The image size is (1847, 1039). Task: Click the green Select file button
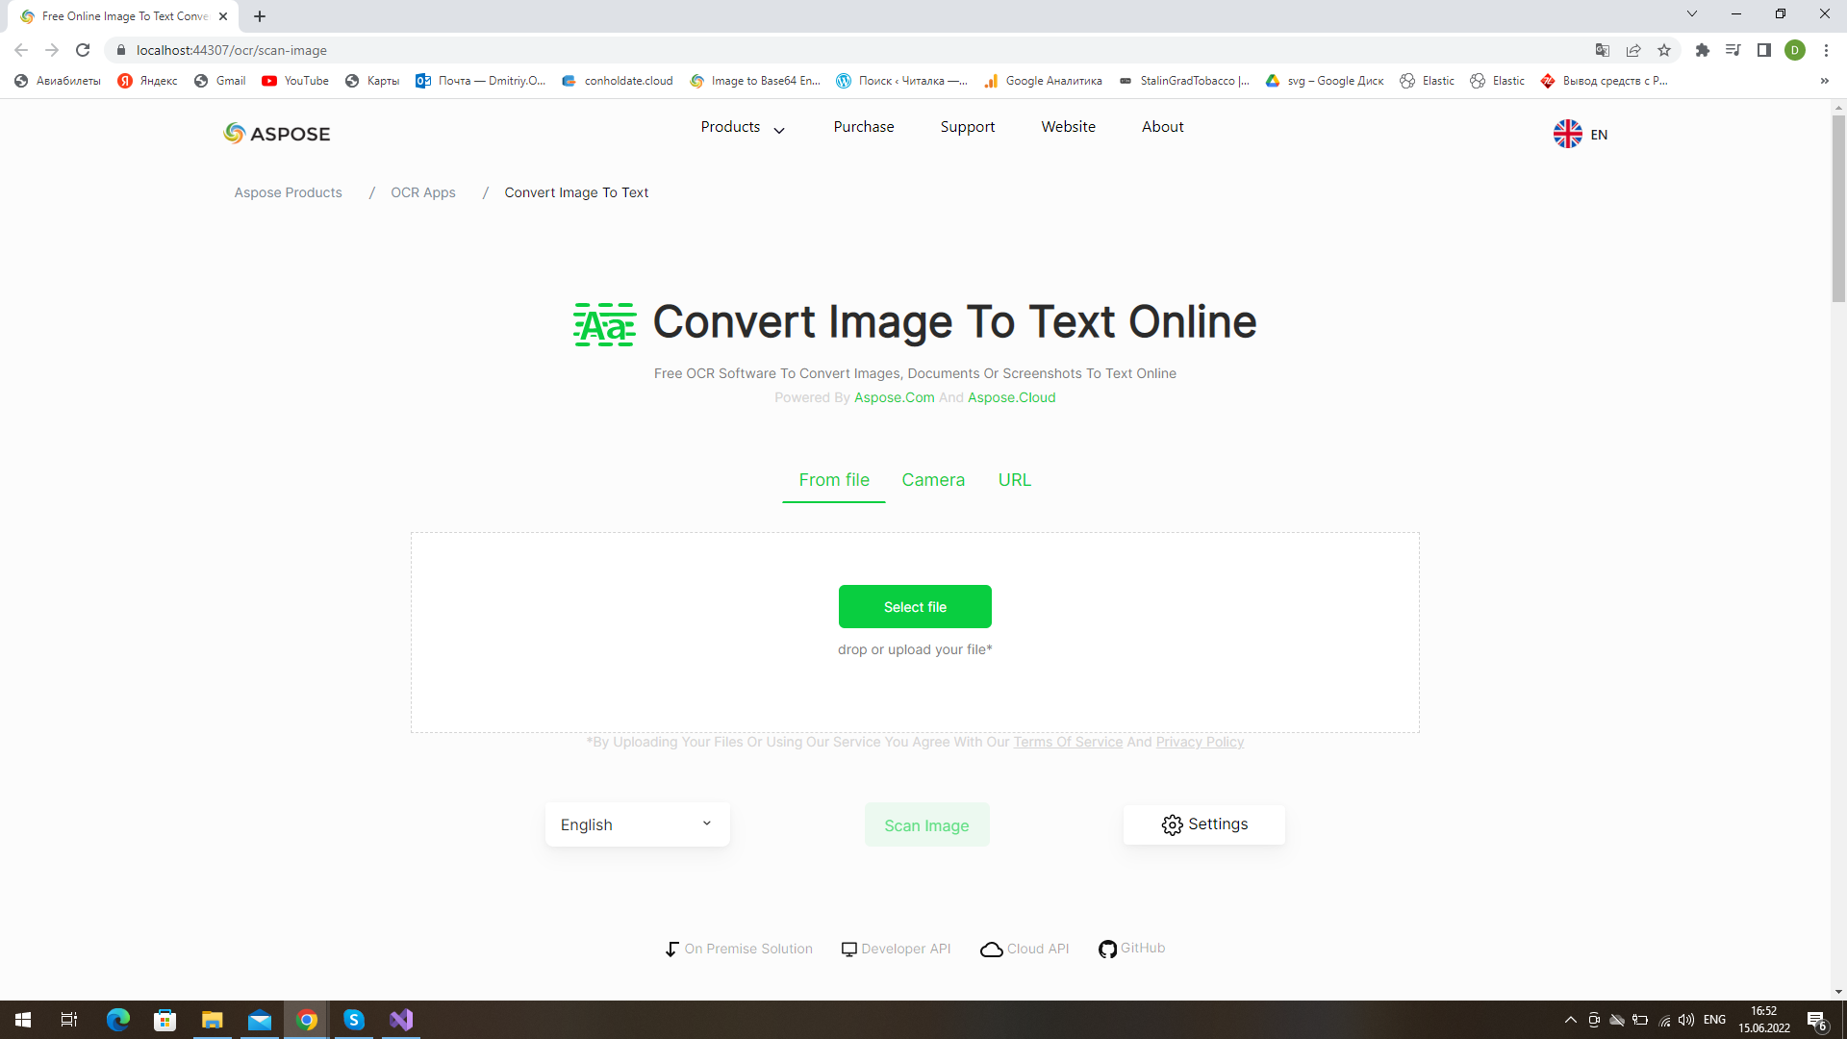pyautogui.click(x=915, y=607)
